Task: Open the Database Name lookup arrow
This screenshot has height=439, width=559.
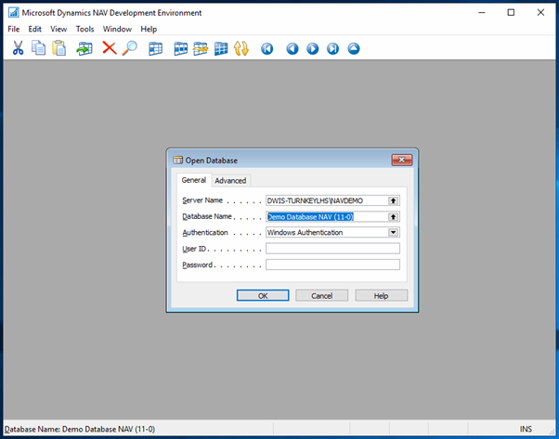Action: [x=394, y=217]
